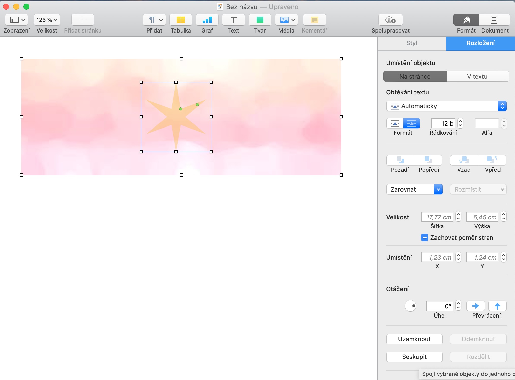This screenshot has height=380, width=515.
Task: Switch to the Rozložení tab
Action: pyautogui.click(x=480, y=43)
